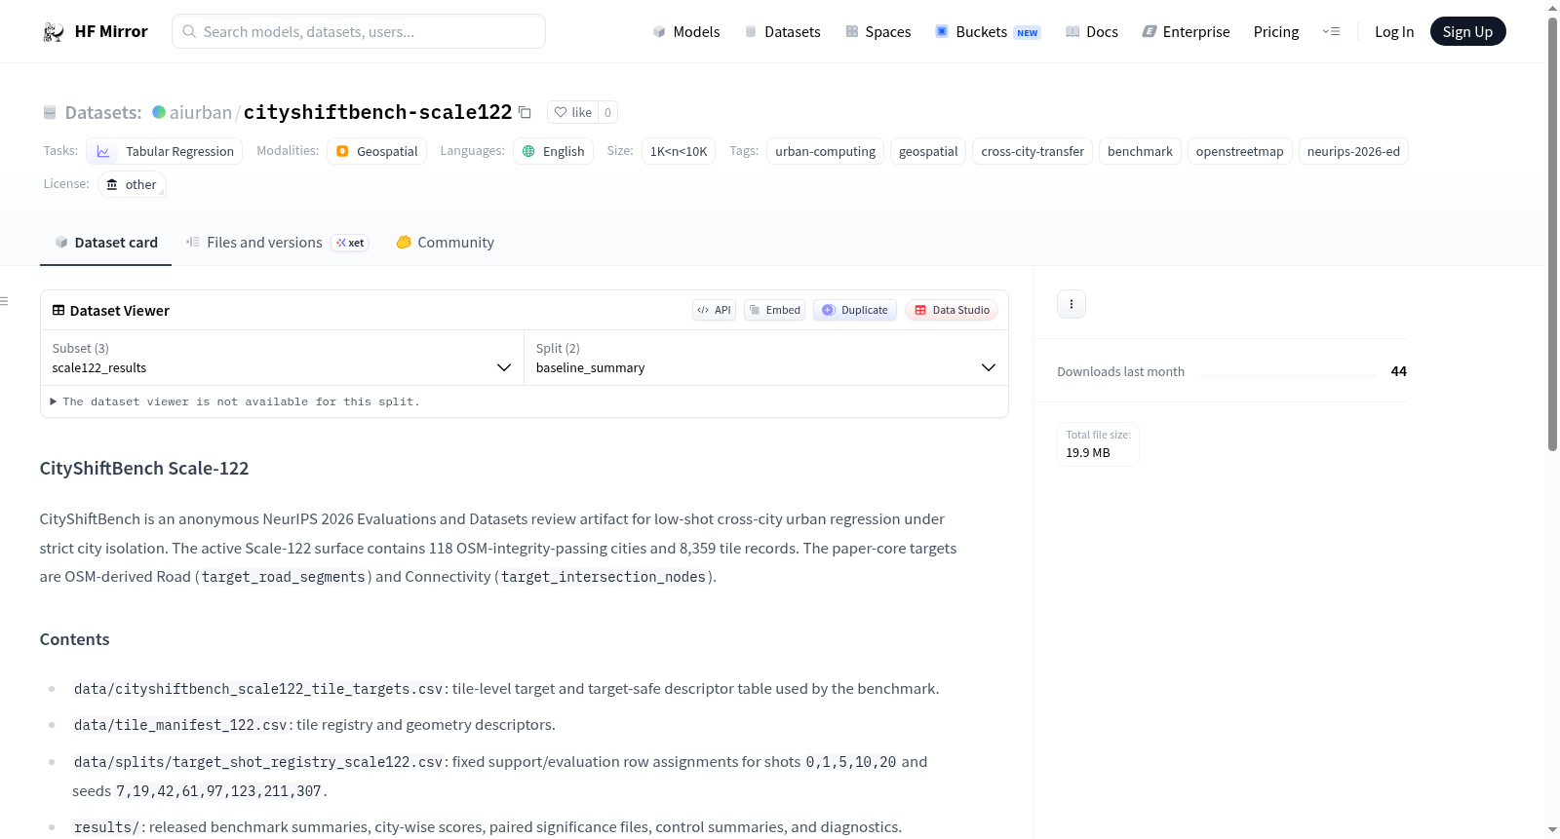The image size is (1560, 839).
Task: Click the cross-city-transfer tag
Action: pos(1033,151)
